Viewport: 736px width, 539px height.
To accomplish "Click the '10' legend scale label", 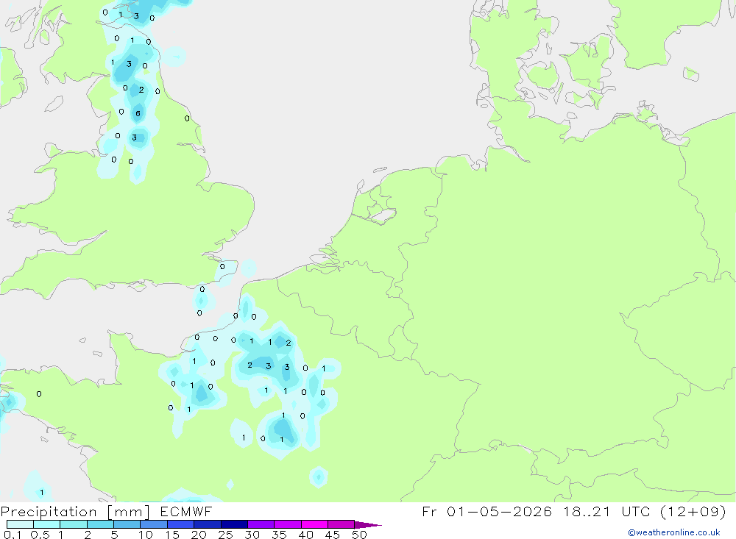I will [146, 535].
